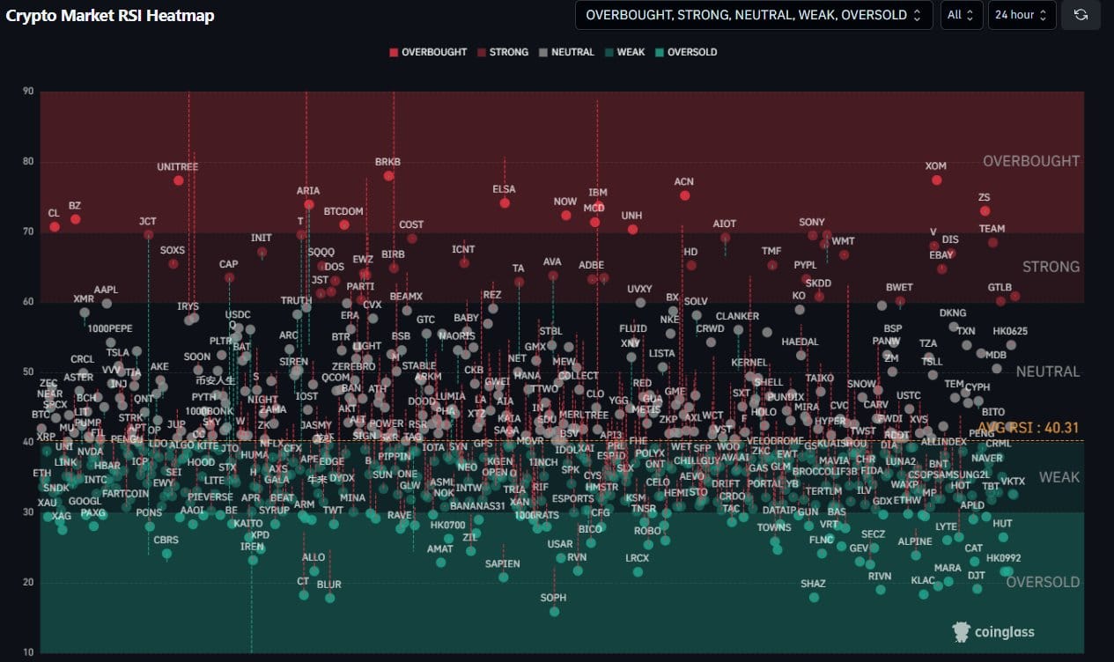Screen dimensions: 1114x662
Task: Toggle the WEAK legend series
Action: coord(624,52)
